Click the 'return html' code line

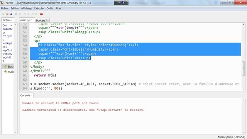pos(45,75)
